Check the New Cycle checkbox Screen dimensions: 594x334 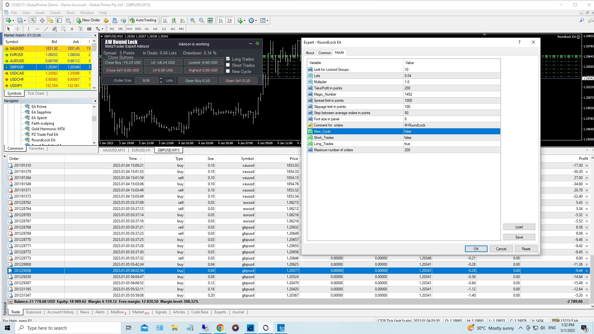coord(228,71)
